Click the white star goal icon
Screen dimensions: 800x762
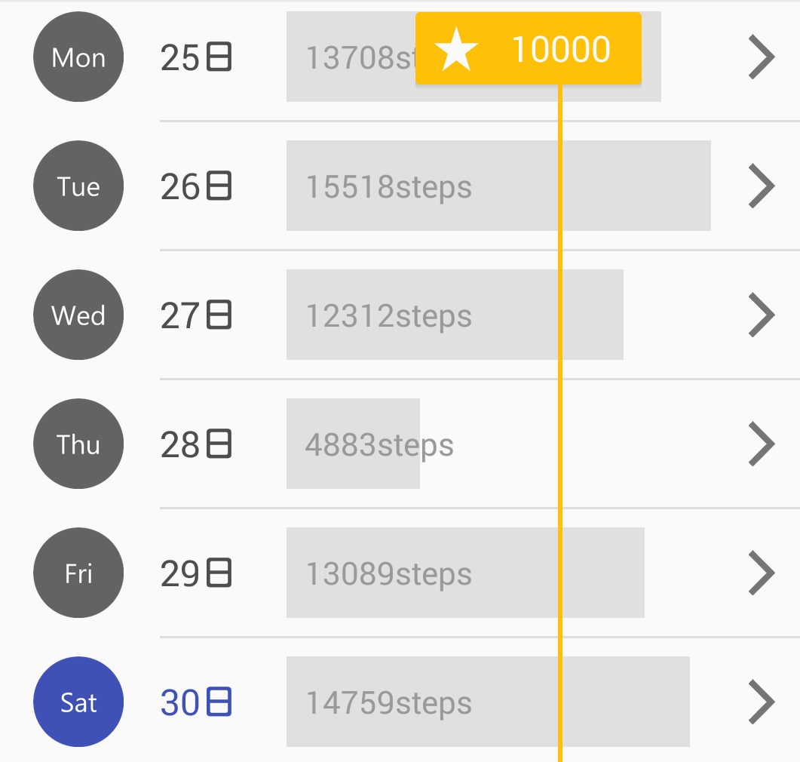(455, 50)
